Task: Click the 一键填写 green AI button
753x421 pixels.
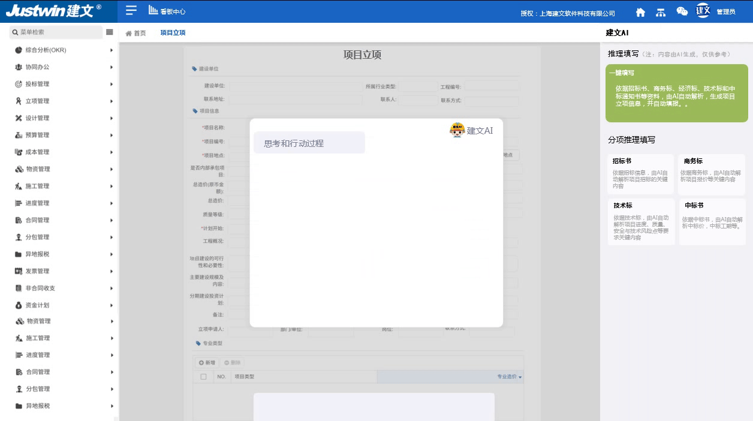Action: [x=676, y=93]
